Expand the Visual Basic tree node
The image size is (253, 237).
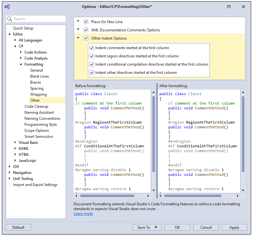(x=15, y=143)
